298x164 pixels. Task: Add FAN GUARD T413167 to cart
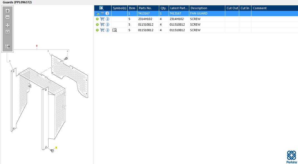coord(102,13)
